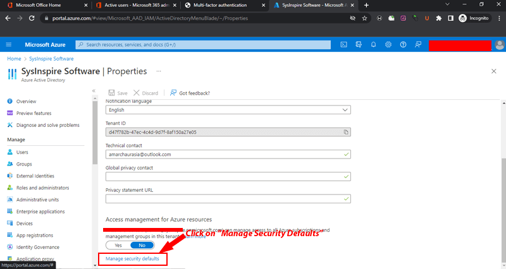
Task: Set access management toggle to Yes
Action: click(x=119, y=245)
